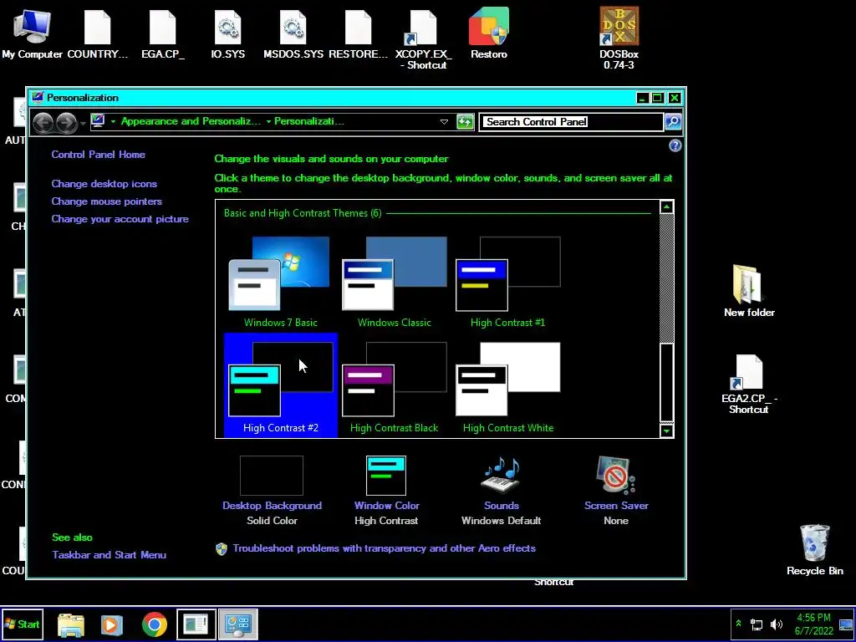Click the taskbar clock showing 4:56 PM
This screenshot has height=642, width=856.
(813, 624)
